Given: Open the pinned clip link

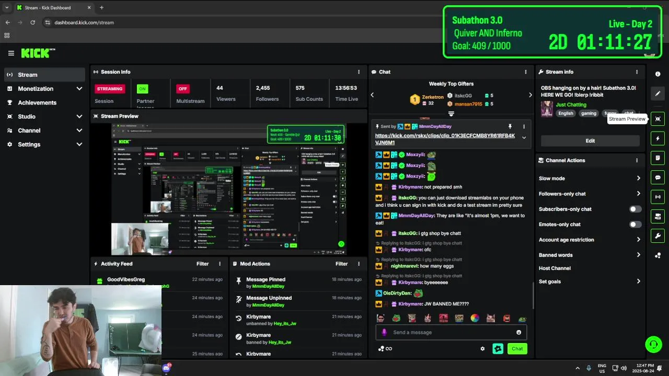Looking at the screenshot, I should (445, 139).
